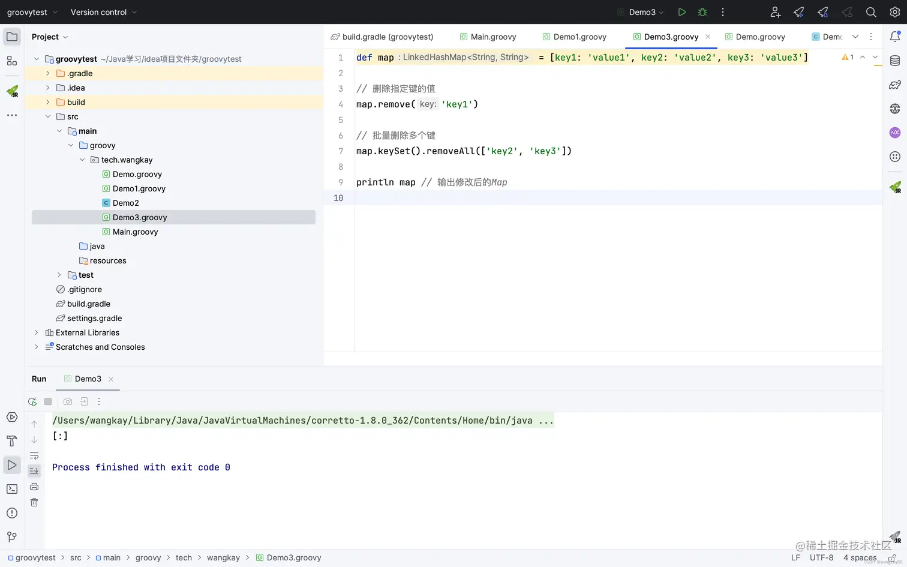Open the Problems tool window
The image size is (907, 567).
pyautogui.click(x=12, y=513)
